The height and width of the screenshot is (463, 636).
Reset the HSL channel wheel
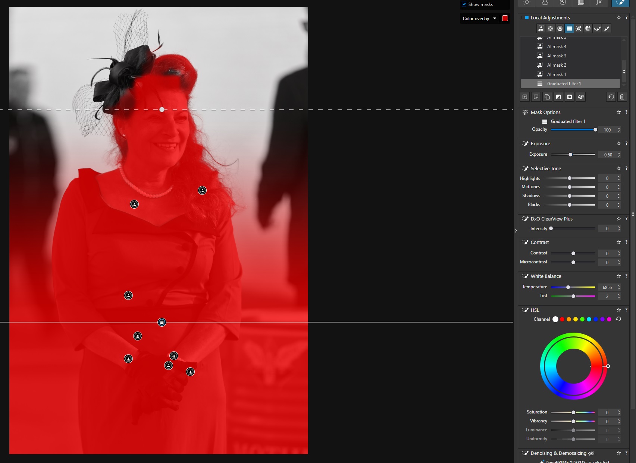618,319
